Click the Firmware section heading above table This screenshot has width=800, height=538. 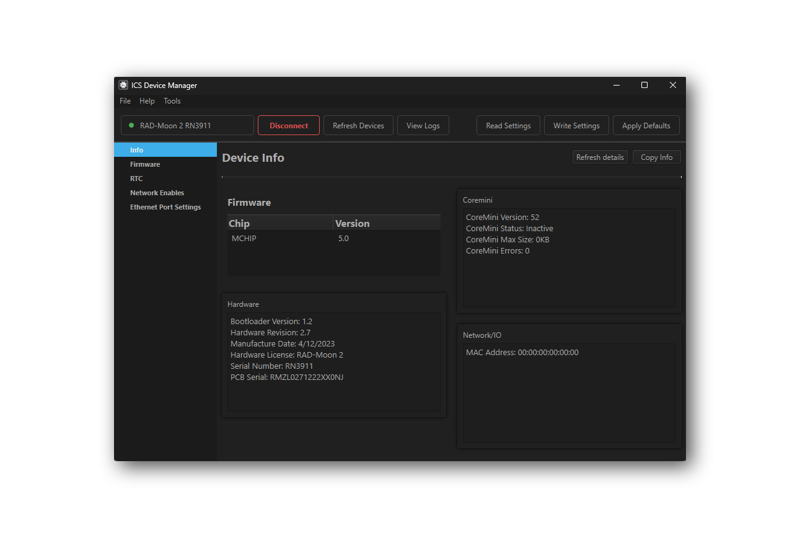click(249, 203)
